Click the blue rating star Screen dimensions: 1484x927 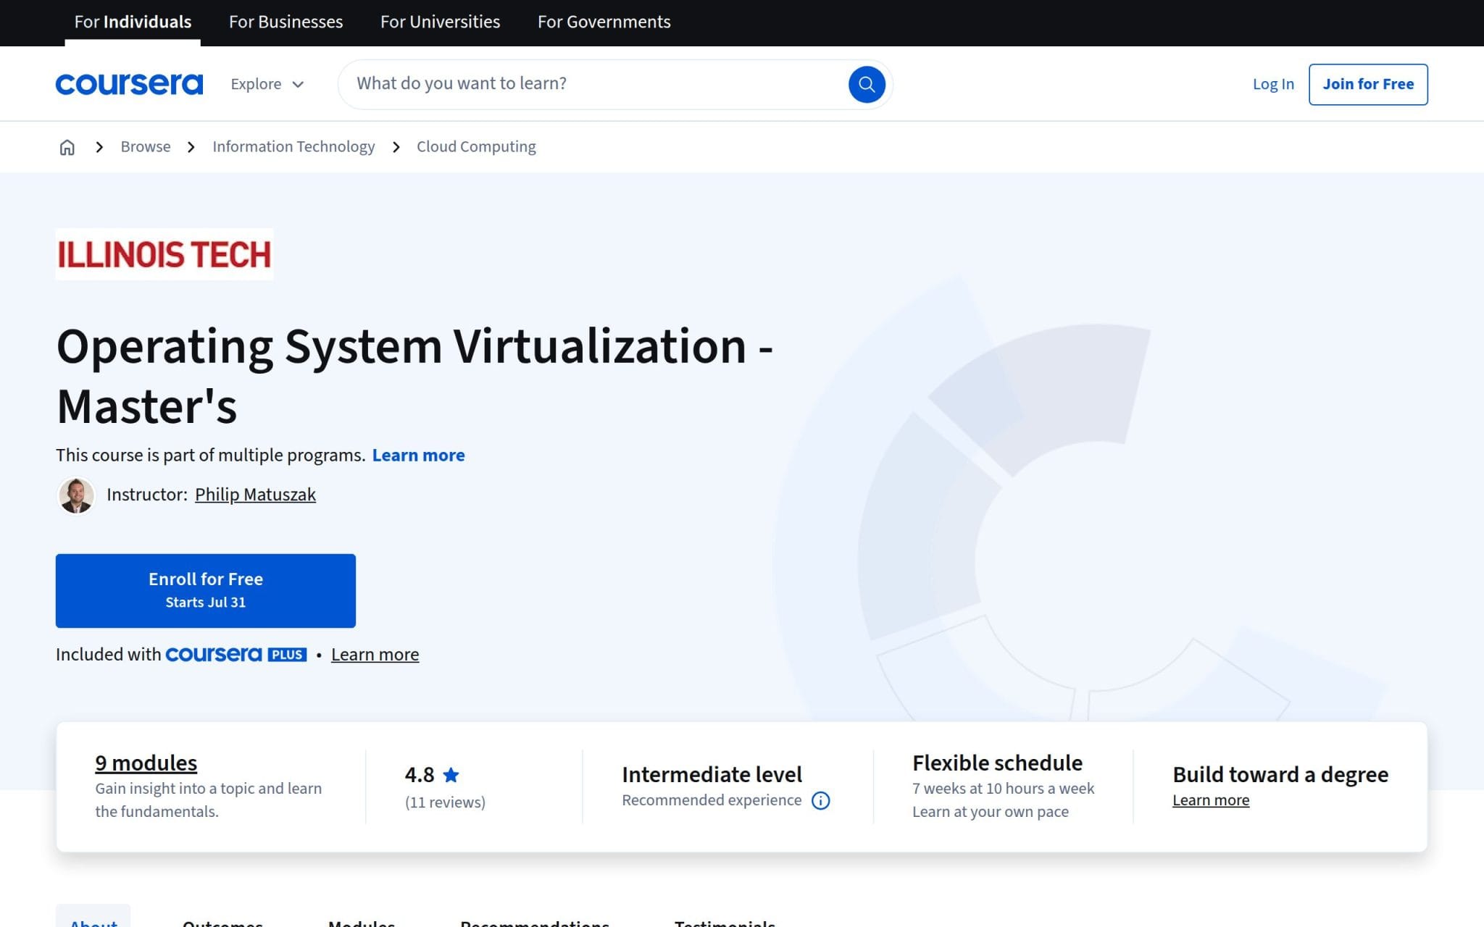click(x=451, y=775)
